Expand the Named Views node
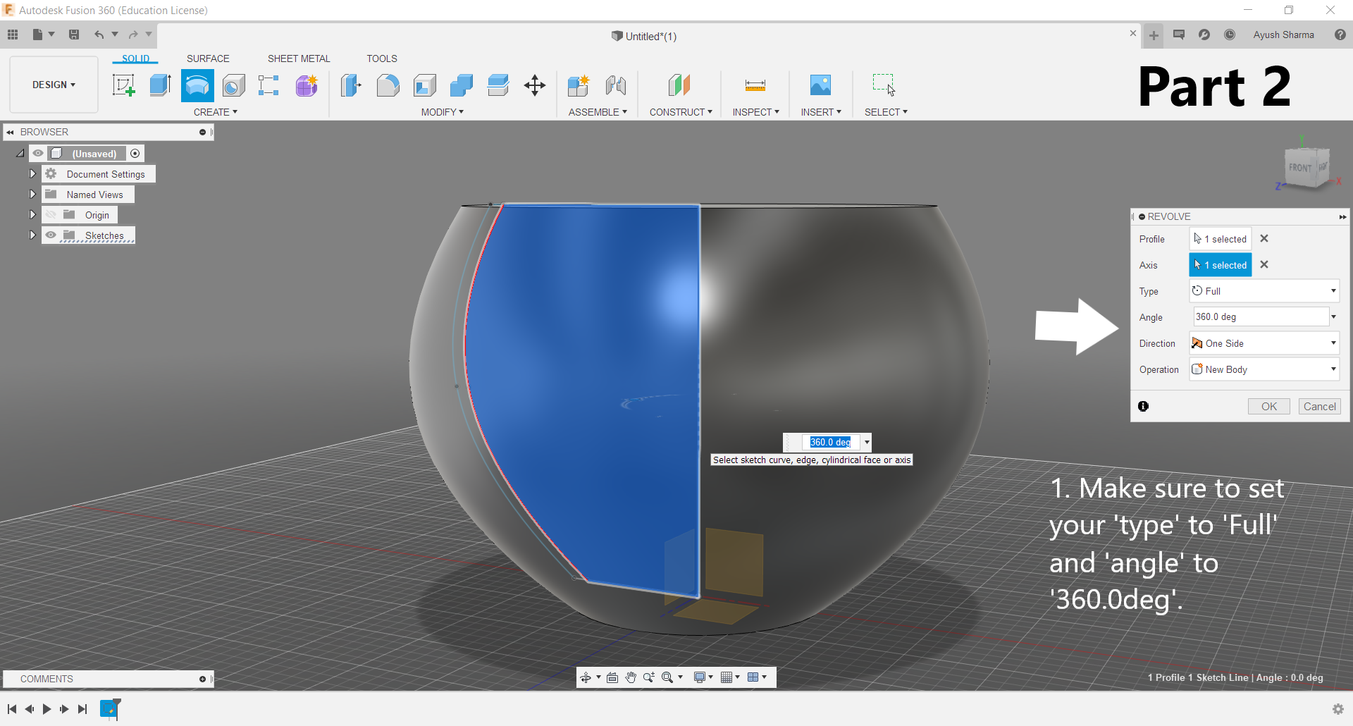Image resolution: width=1353 pixels, height=726 pixels. click(x=32, y=194)
